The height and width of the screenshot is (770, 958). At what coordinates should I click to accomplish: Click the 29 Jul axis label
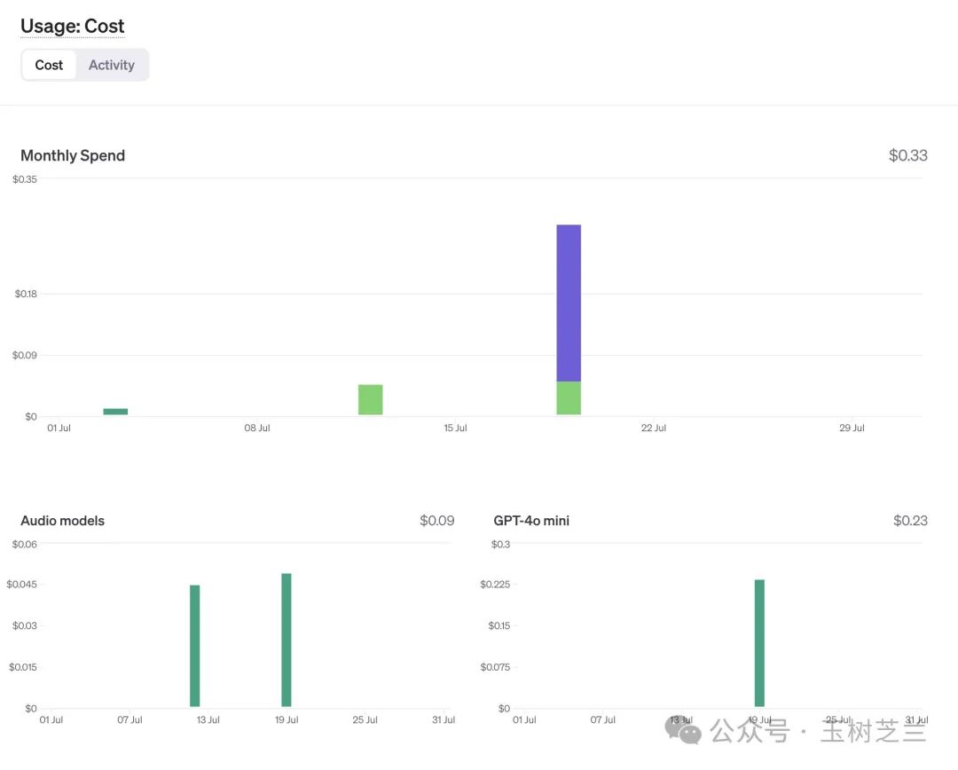(x=852, y=428)
